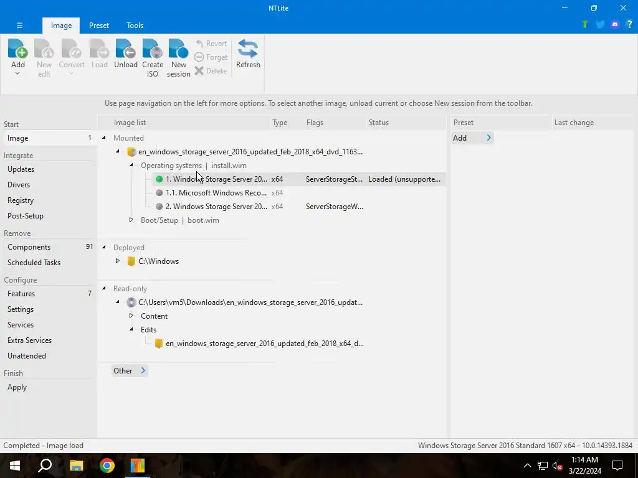Switch to the Preset tab
Viewport: 638px width, 478px height.
(x=99, y=25)
